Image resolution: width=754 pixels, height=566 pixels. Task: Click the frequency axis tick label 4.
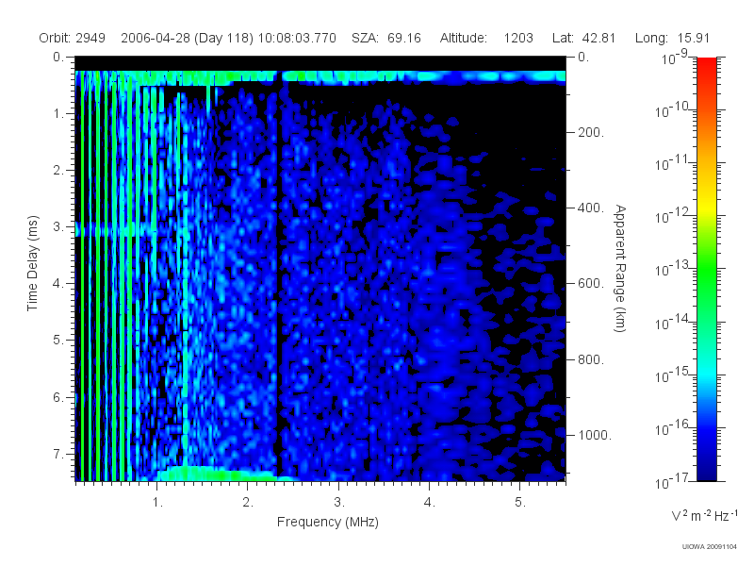click(x=429, y=503)
